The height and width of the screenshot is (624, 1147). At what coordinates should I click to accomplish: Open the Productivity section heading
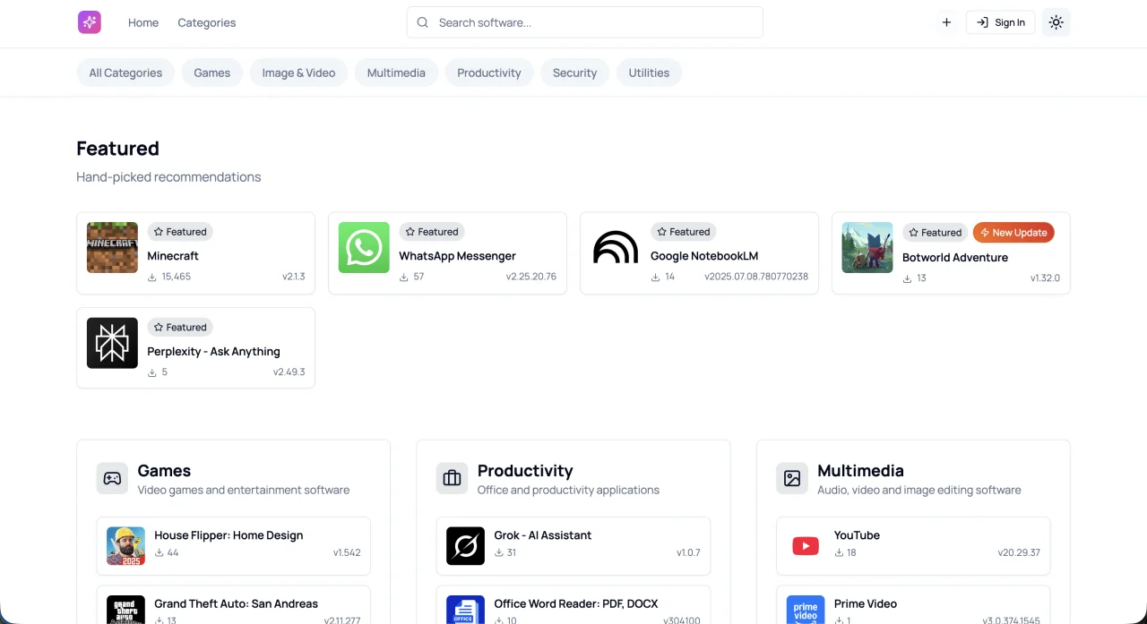click(x=525, y=471)
